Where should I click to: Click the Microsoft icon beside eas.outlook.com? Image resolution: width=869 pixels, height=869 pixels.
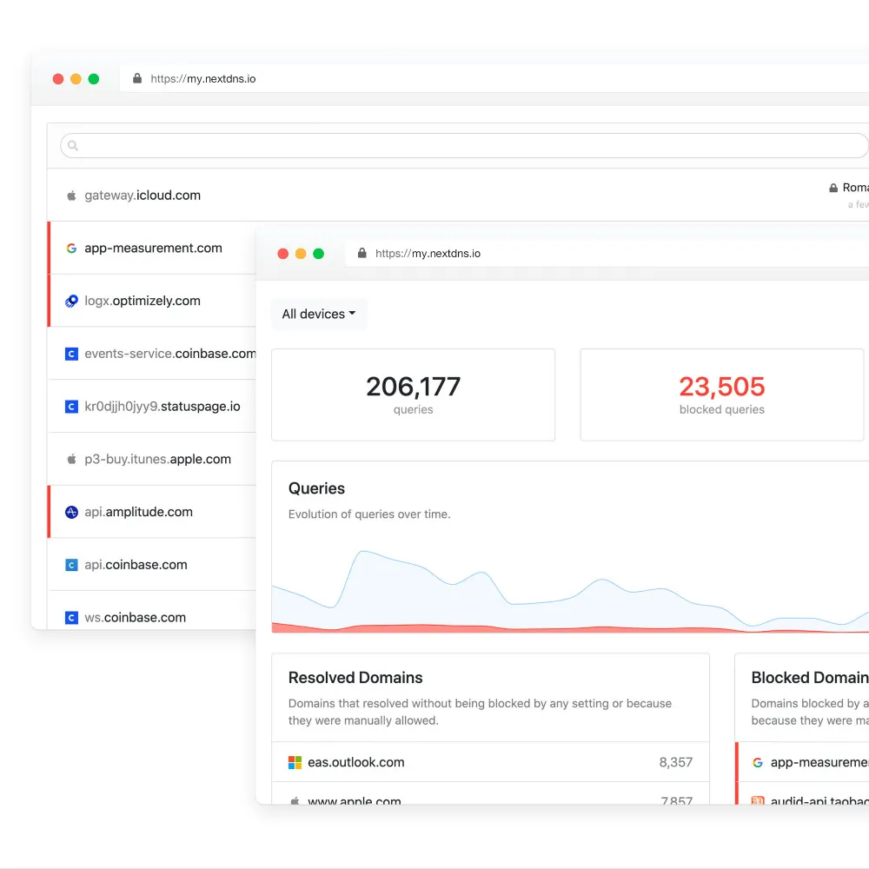click(295, 763)
